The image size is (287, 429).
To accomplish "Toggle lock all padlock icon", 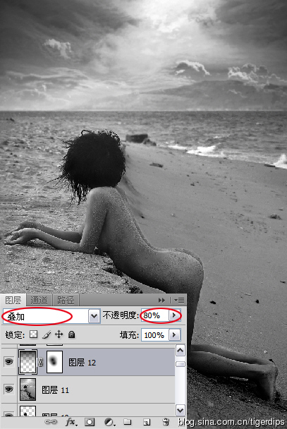I will click(x=72, y=334).
